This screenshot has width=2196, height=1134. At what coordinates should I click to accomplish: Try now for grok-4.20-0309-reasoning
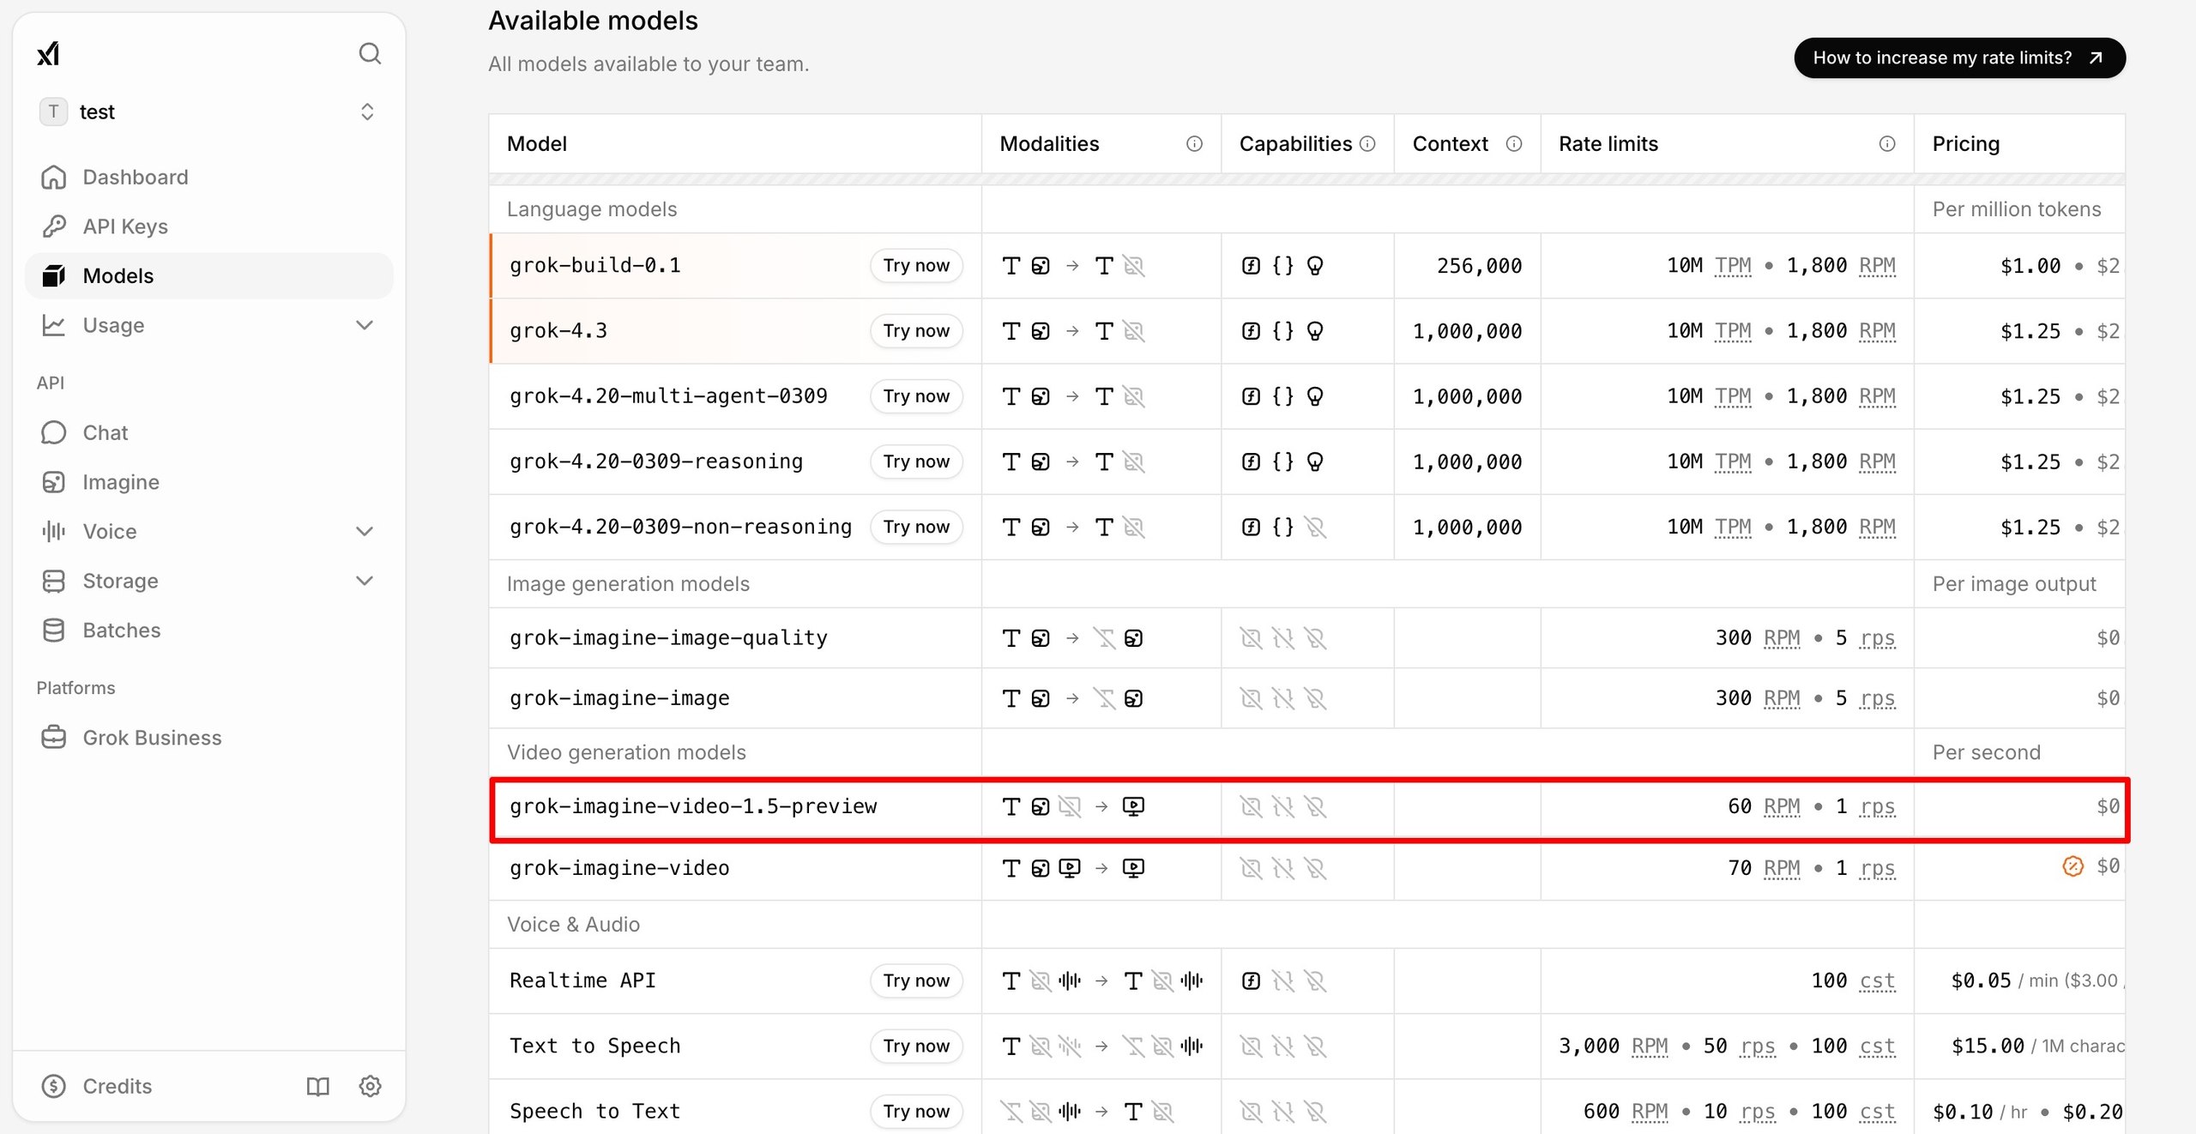pos(916,461)
